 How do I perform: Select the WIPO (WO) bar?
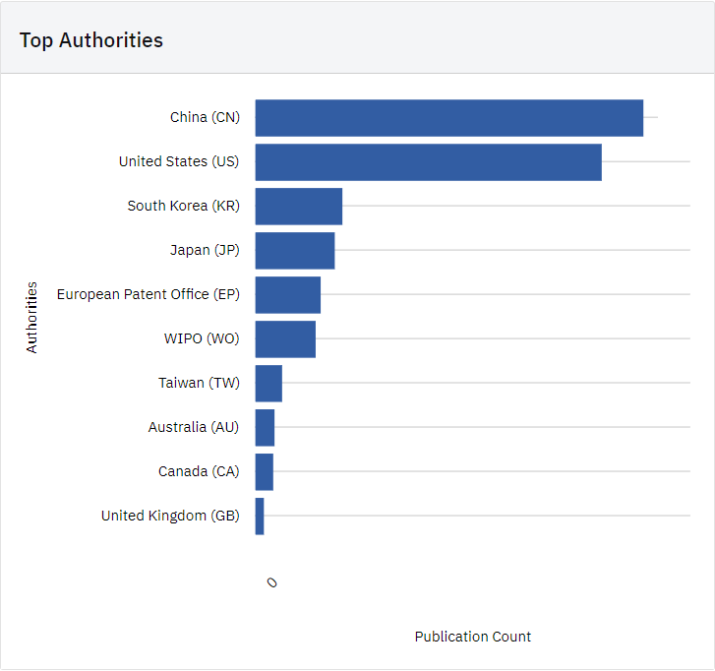pyautogui.click(x=285, y=339)
